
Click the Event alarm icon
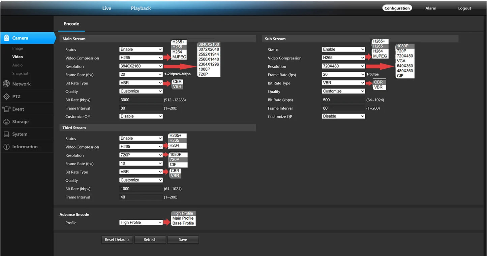click(x=6, y=109)
